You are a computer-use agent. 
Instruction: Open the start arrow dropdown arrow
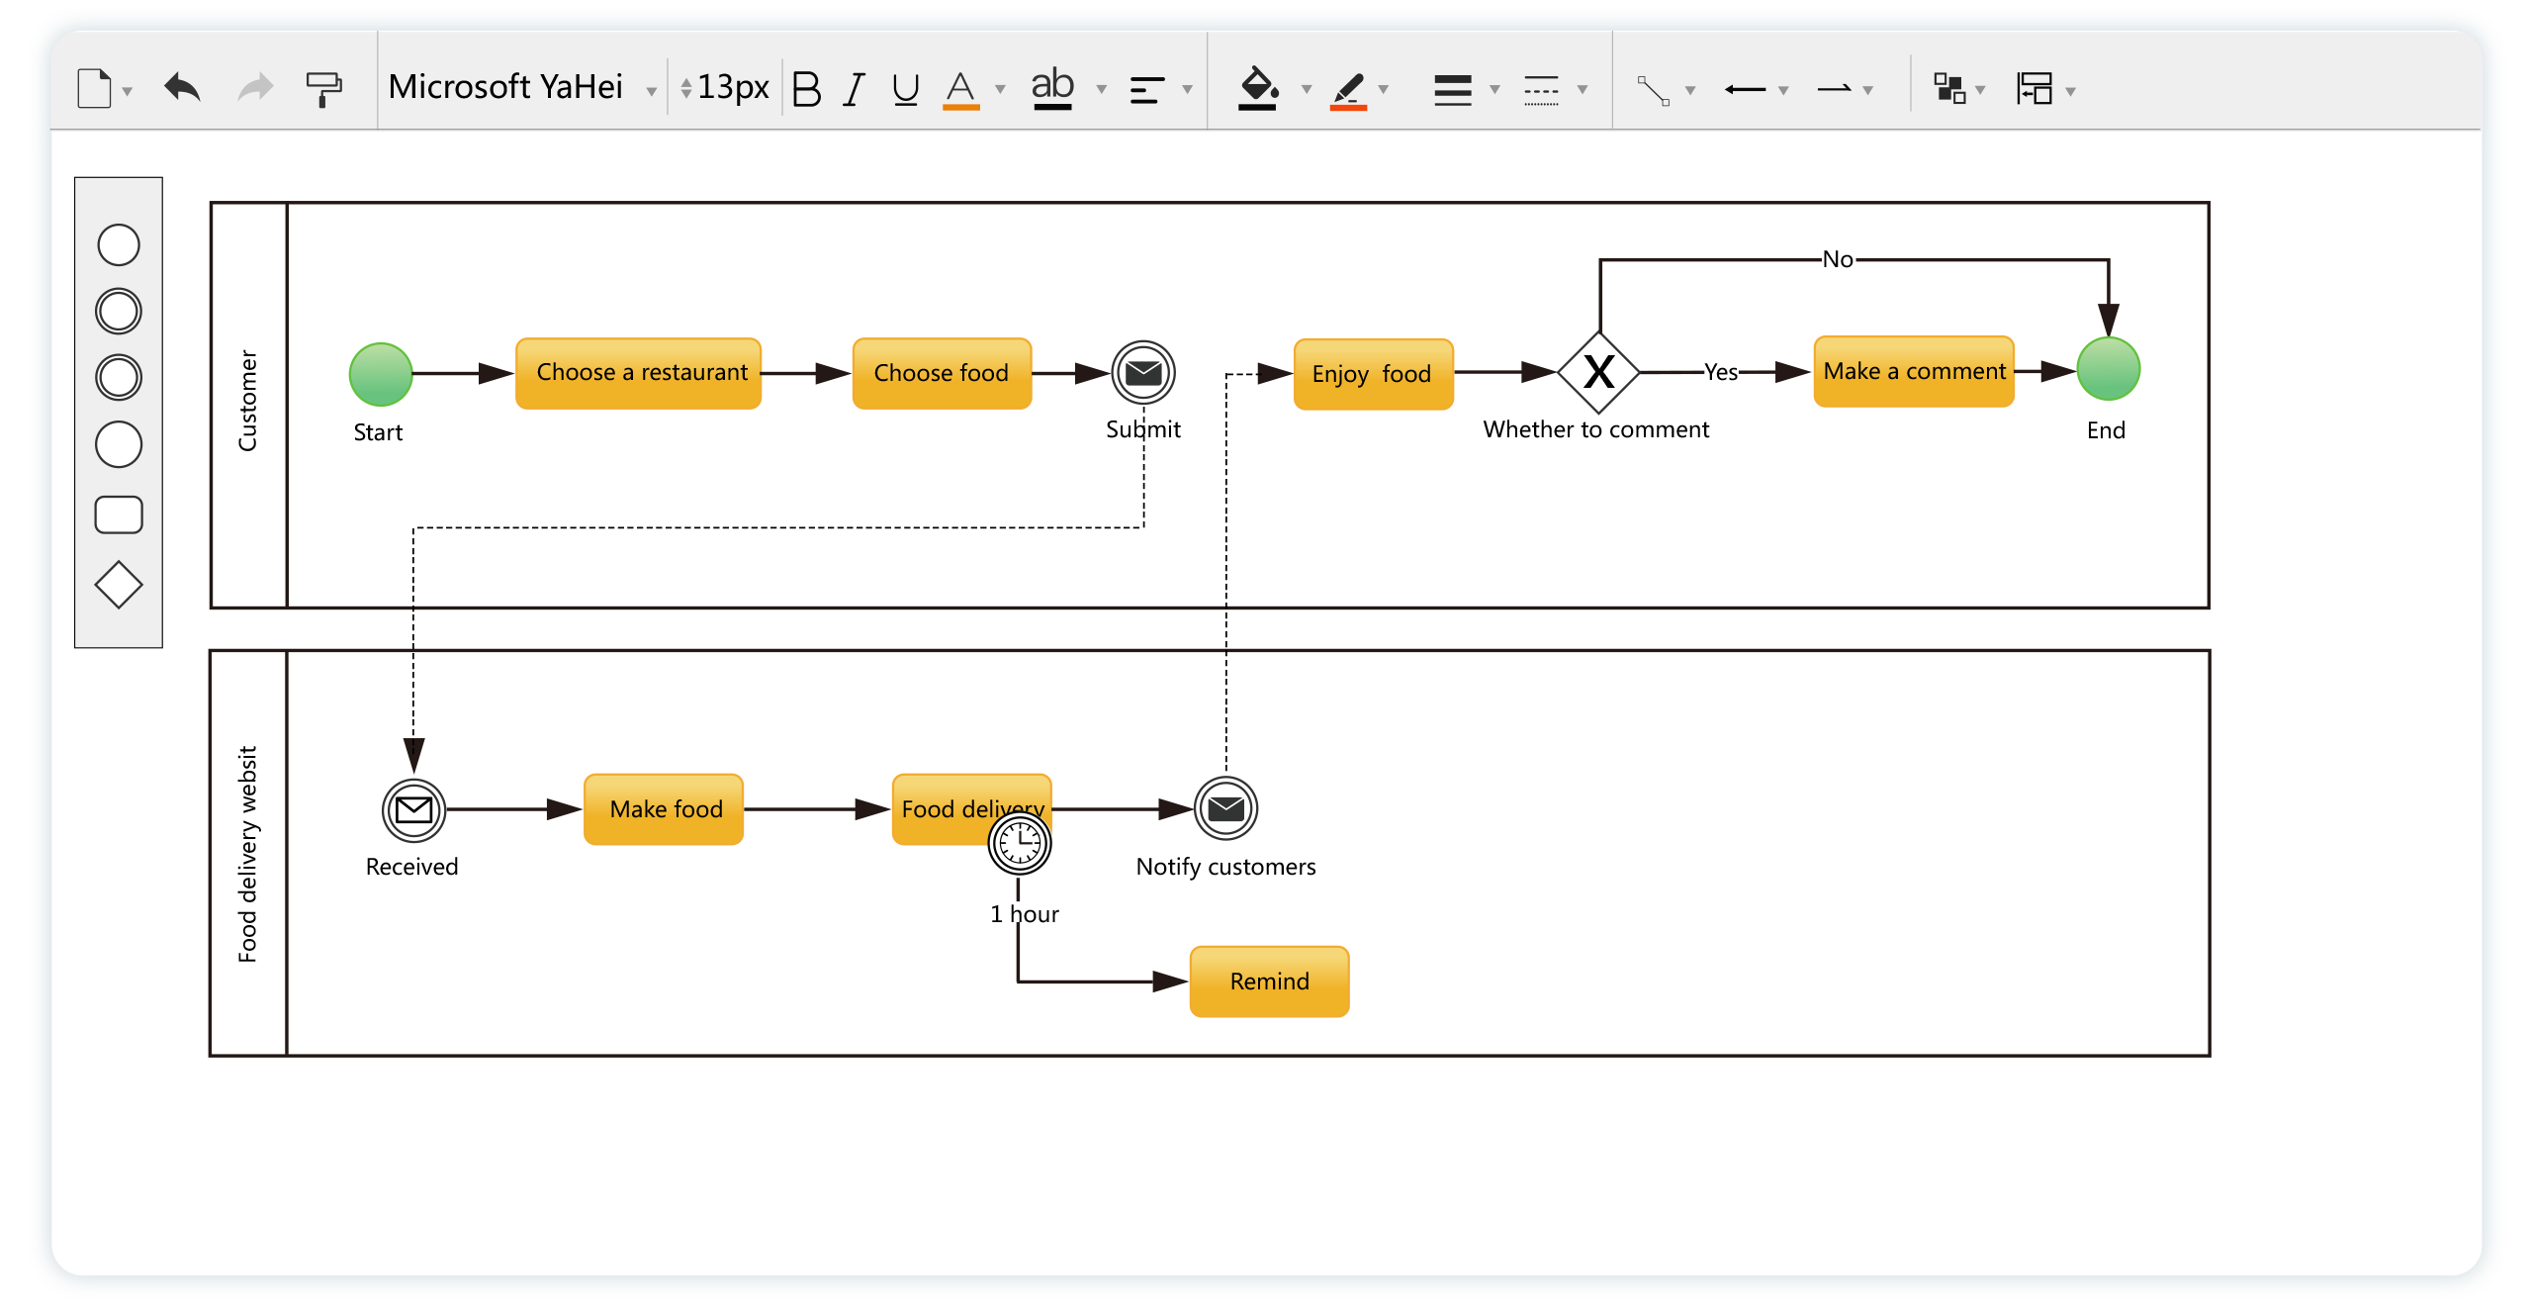1783,91
